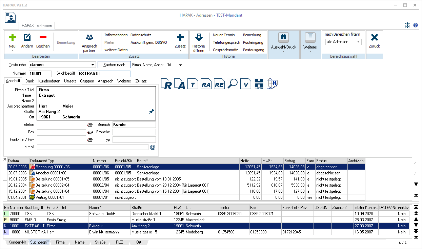422x249 pixels.
Task: Close the document list with its X
Action: (x=5, y=159)
